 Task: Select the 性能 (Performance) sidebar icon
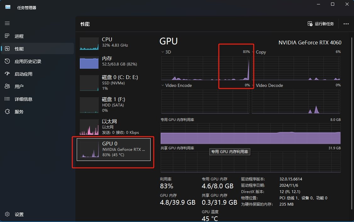pyautogui.click(x=7, y=48)
